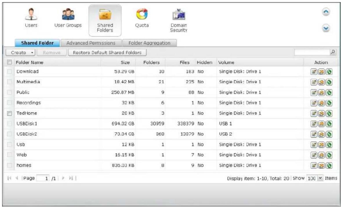Viewport: 341px width, 207px height.
Task: Edit properties of the Public folder
Action: coord(314,93)
